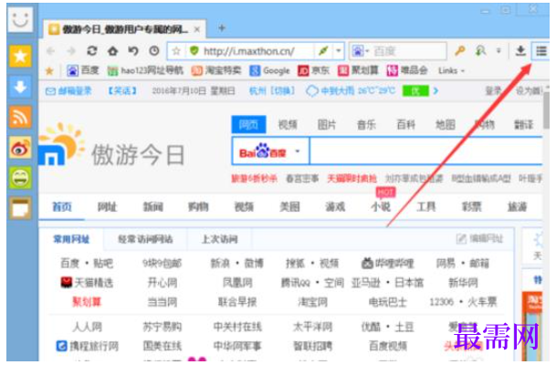
Task: Go to home page icon
Action: pos(113,51)
